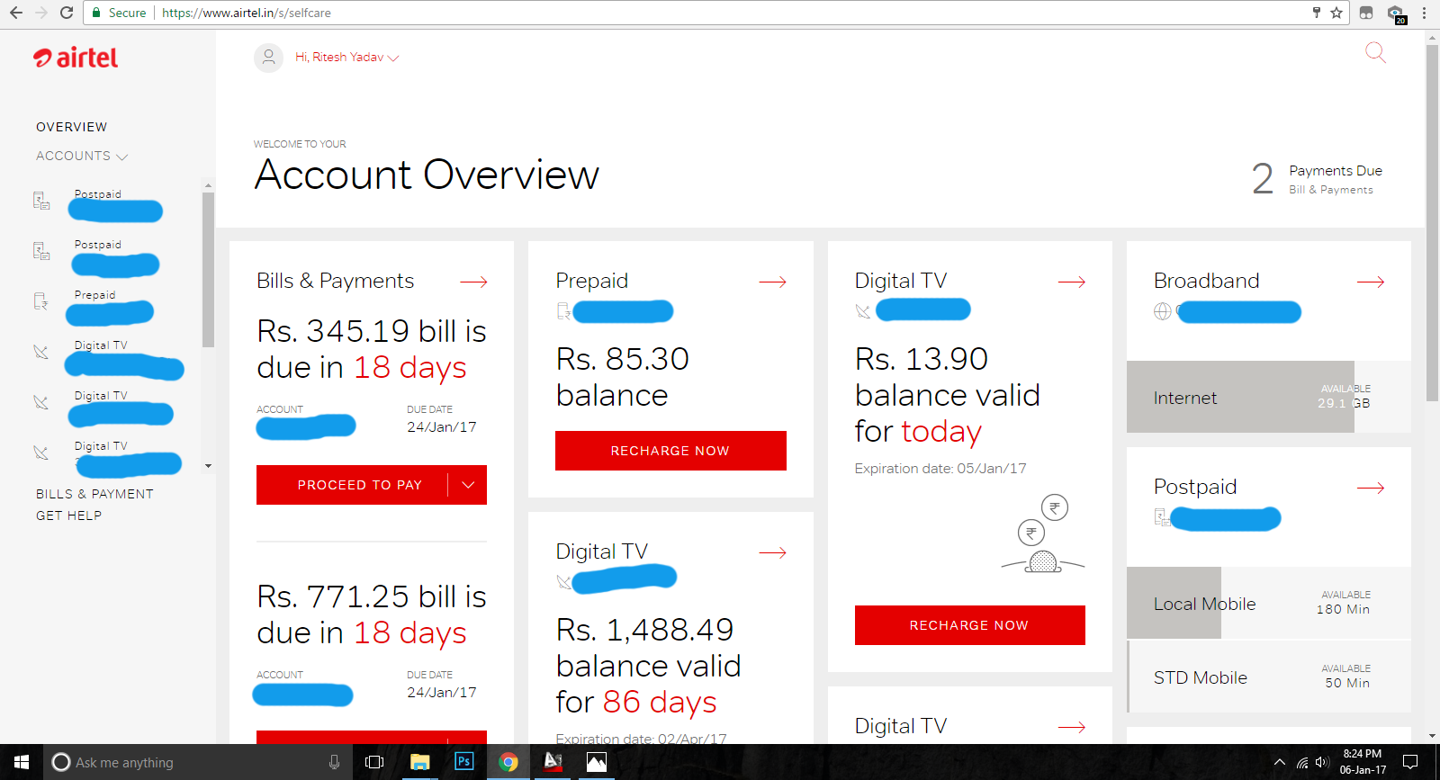Screen dimensions: 1440x780
Task: Click RECHARGE NOW on Prepaid card
Action: pos(670,451)
